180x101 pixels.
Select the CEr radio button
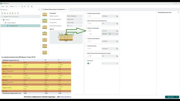point(88,56)
